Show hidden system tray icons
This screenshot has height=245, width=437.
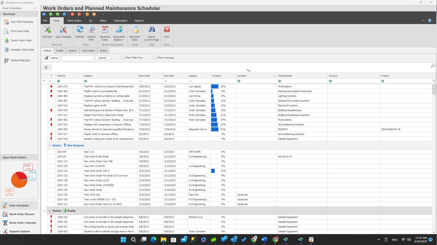coord(378,240)
